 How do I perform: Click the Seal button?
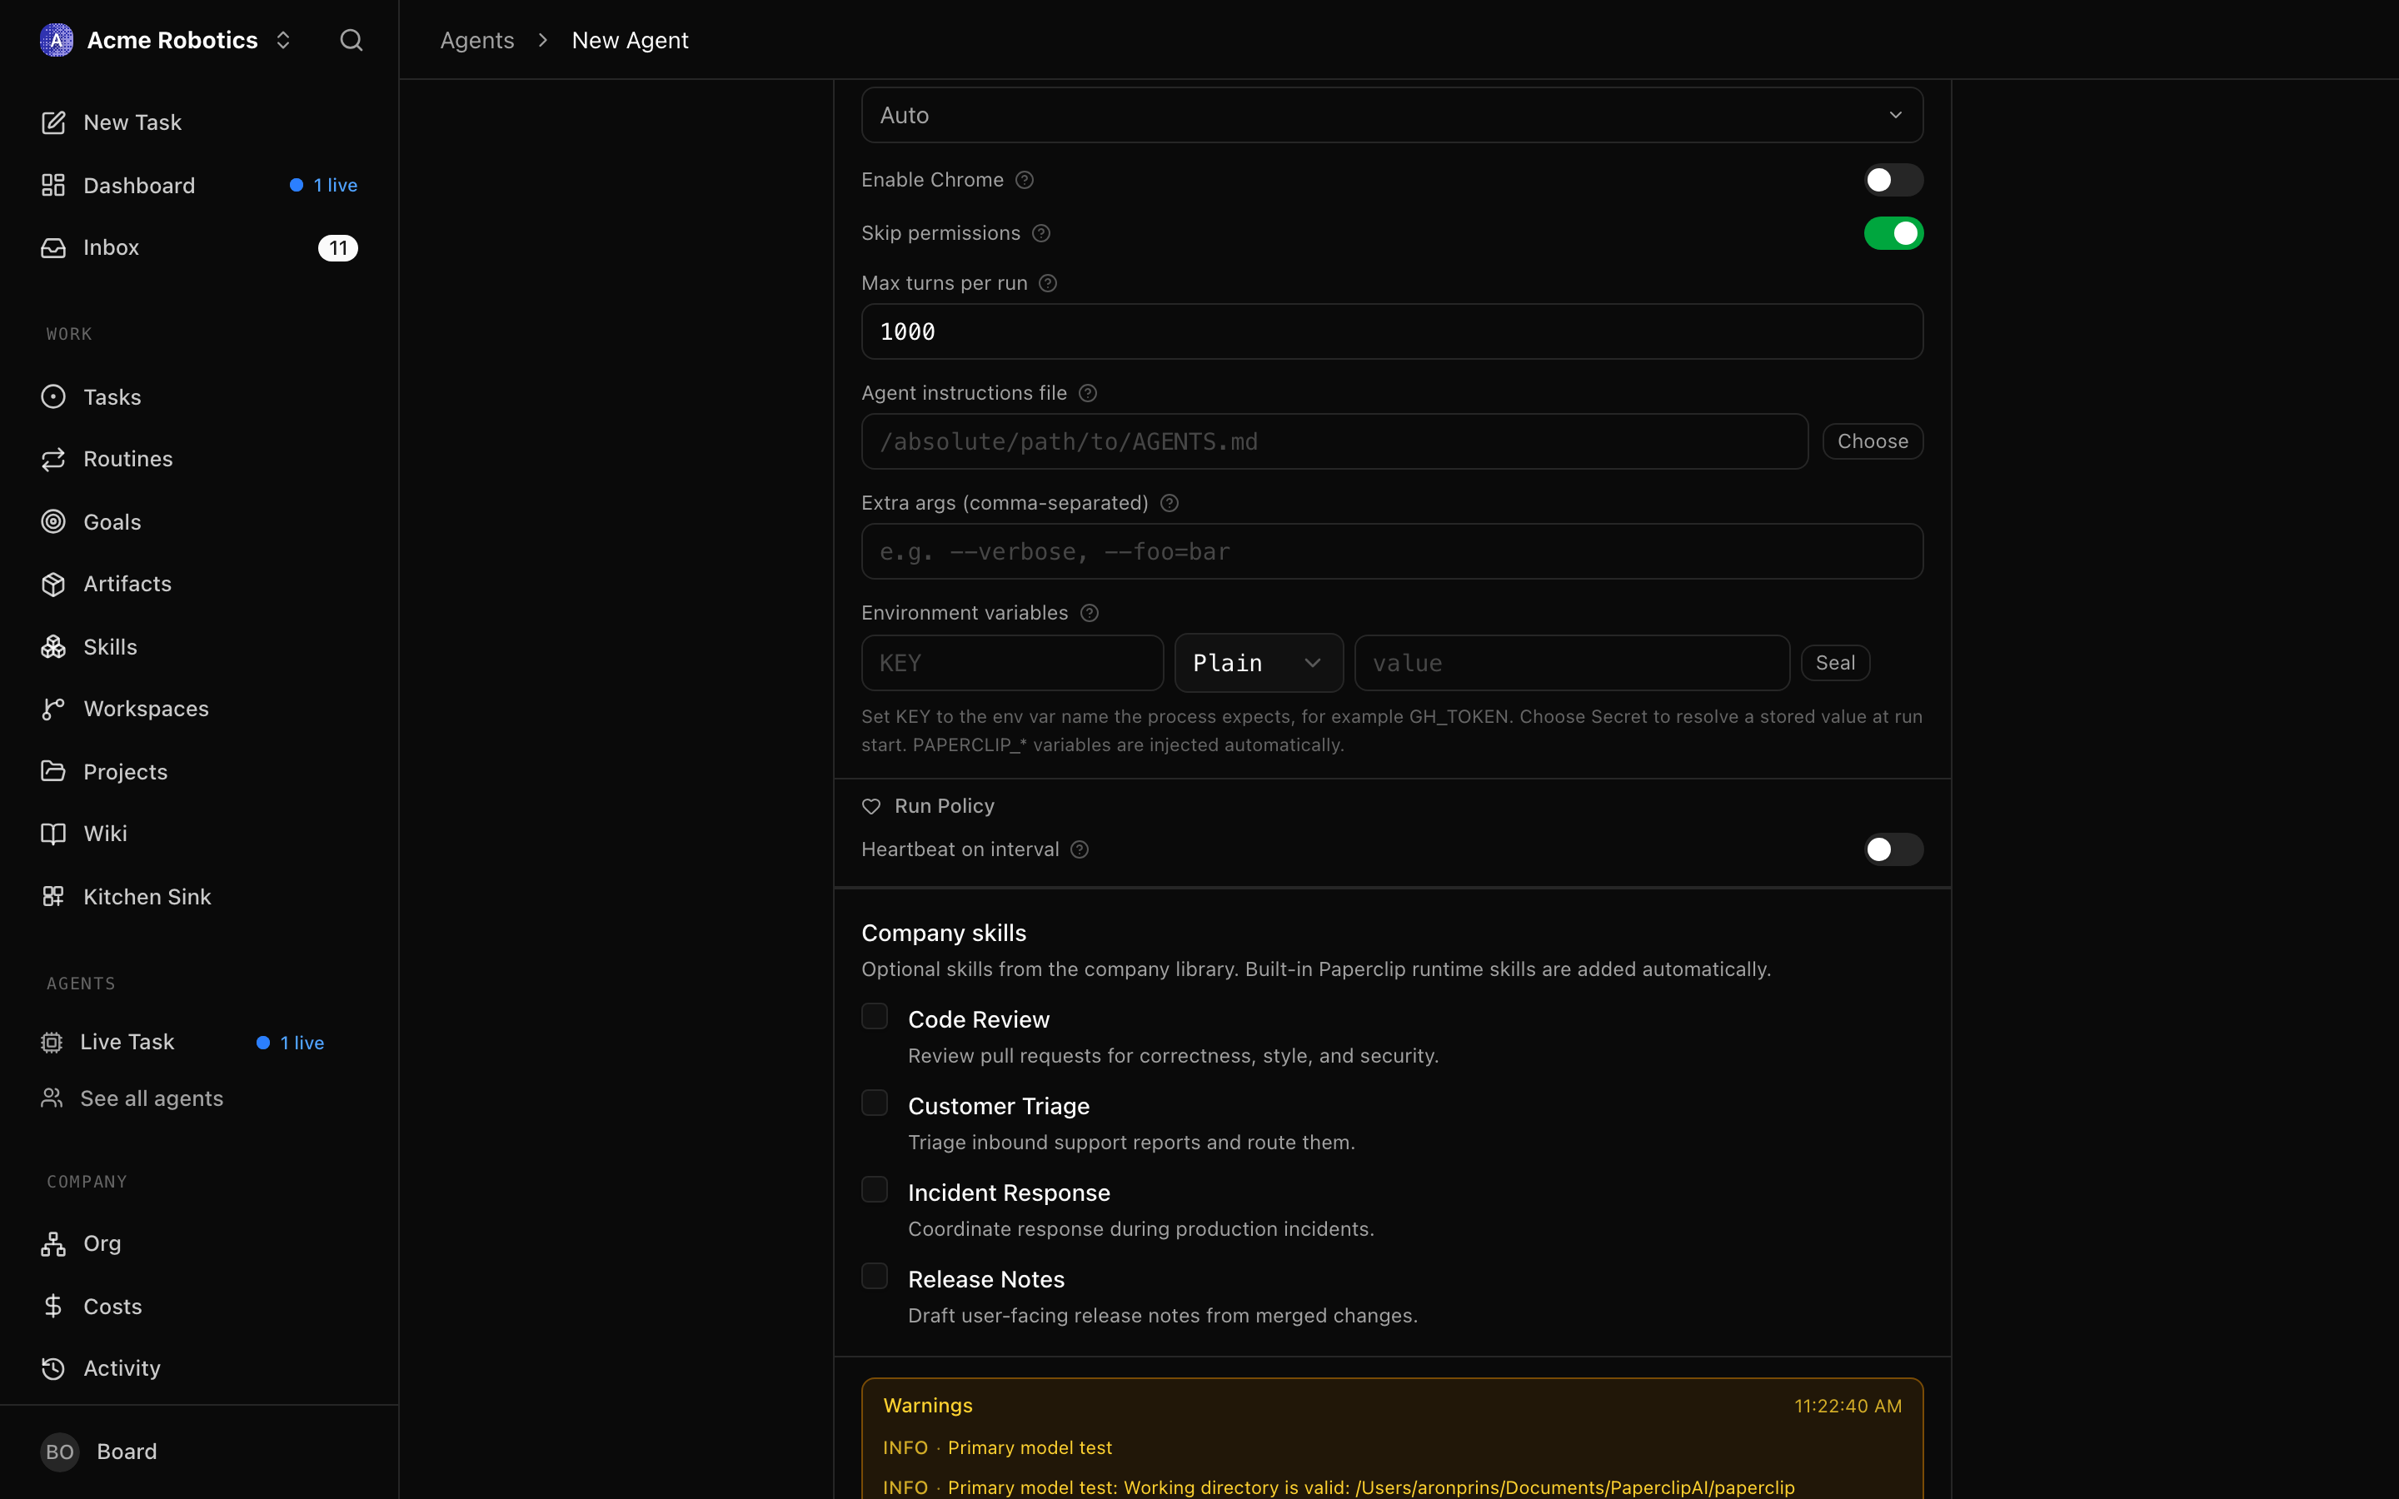pyautogui.click(x=1835, y=662)
